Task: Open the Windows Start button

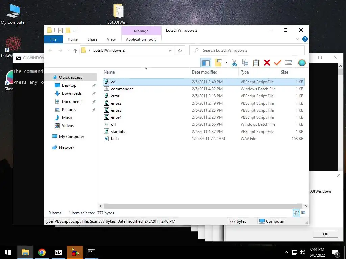Action: click(8, 252)
